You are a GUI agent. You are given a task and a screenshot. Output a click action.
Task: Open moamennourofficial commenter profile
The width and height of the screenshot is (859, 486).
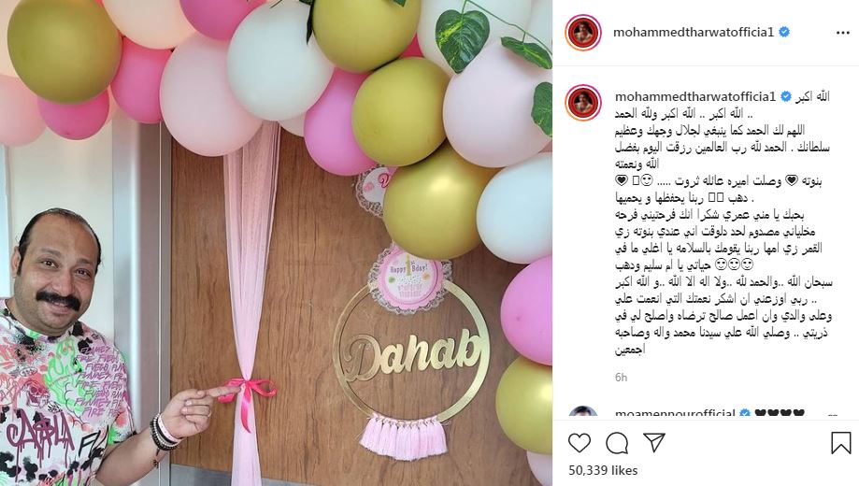click(x=675, y=413)
